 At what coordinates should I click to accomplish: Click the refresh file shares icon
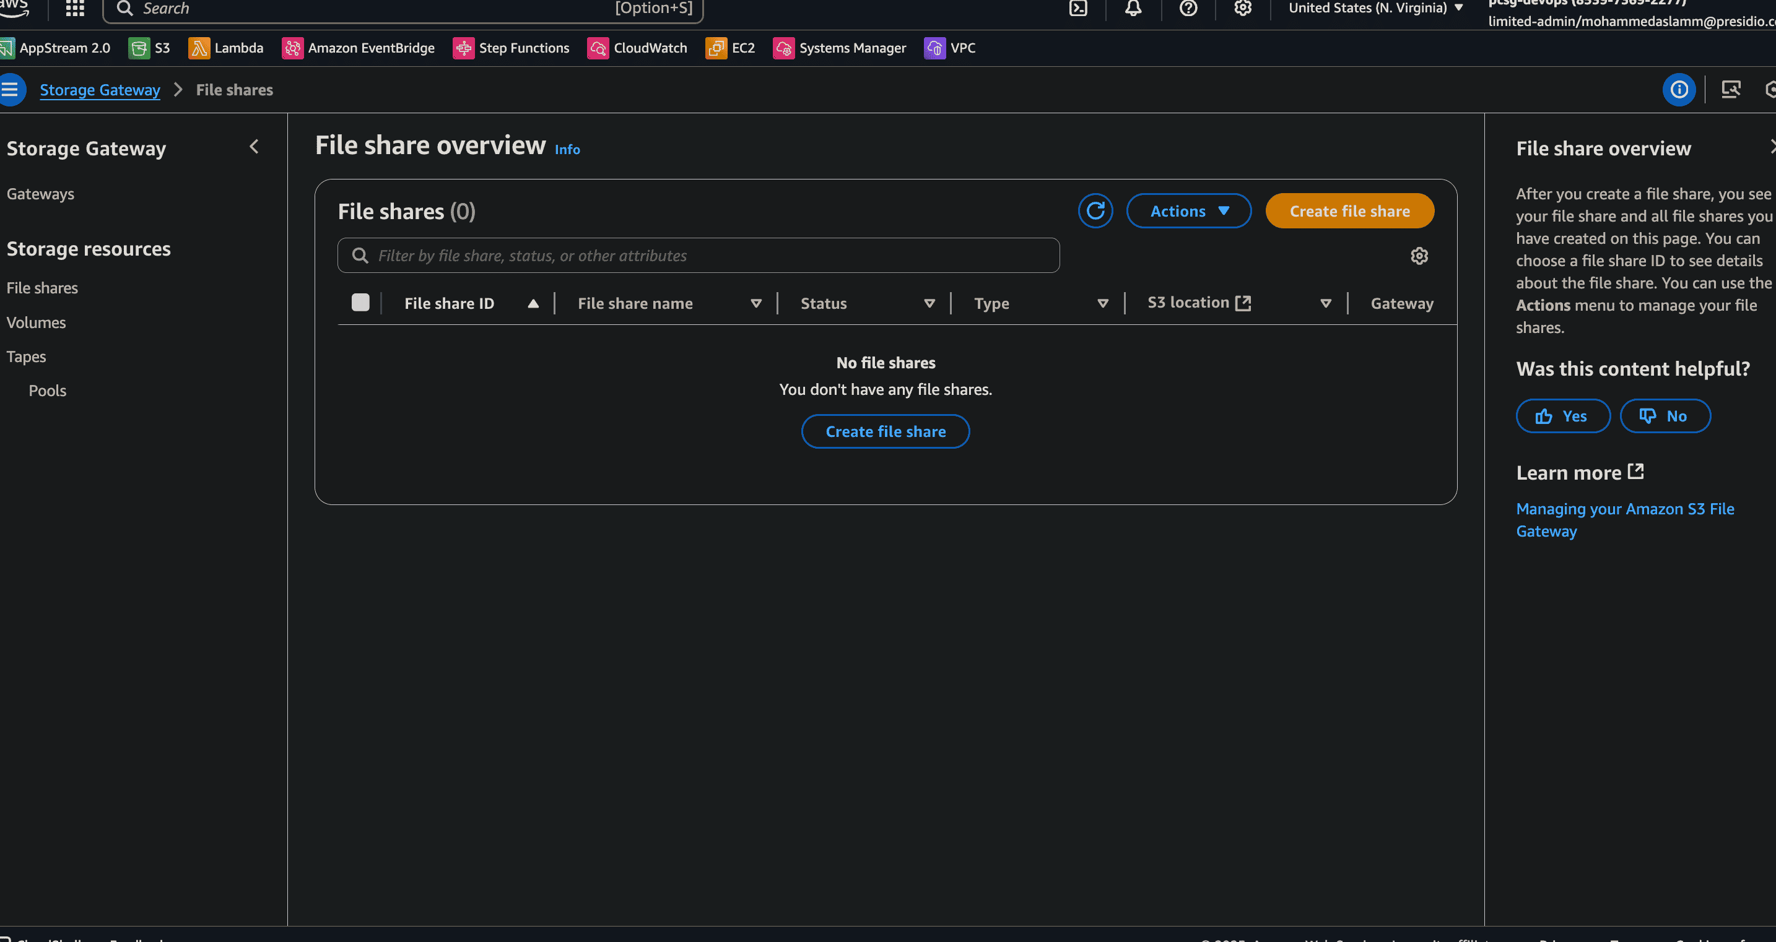[x=1095, y=211]
